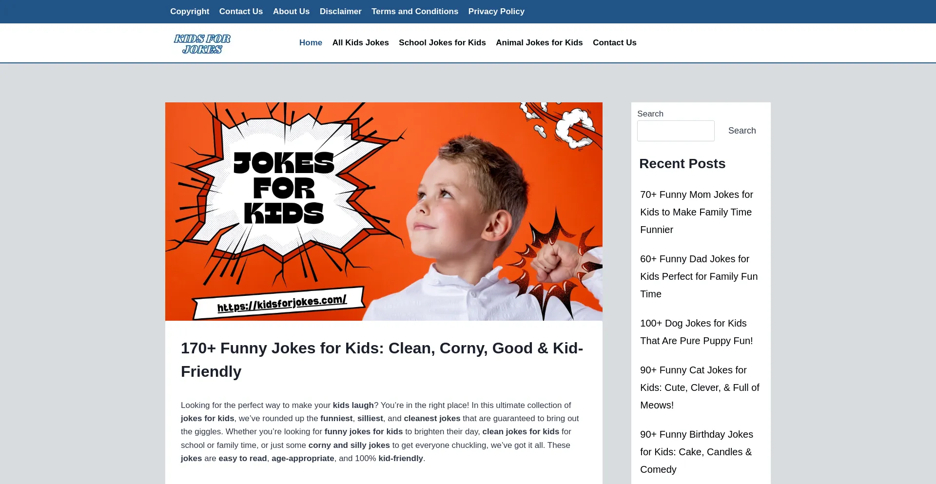936x484 pixels.
Task: Click Contact Us in main navigation
Action: tap(614, 42)
